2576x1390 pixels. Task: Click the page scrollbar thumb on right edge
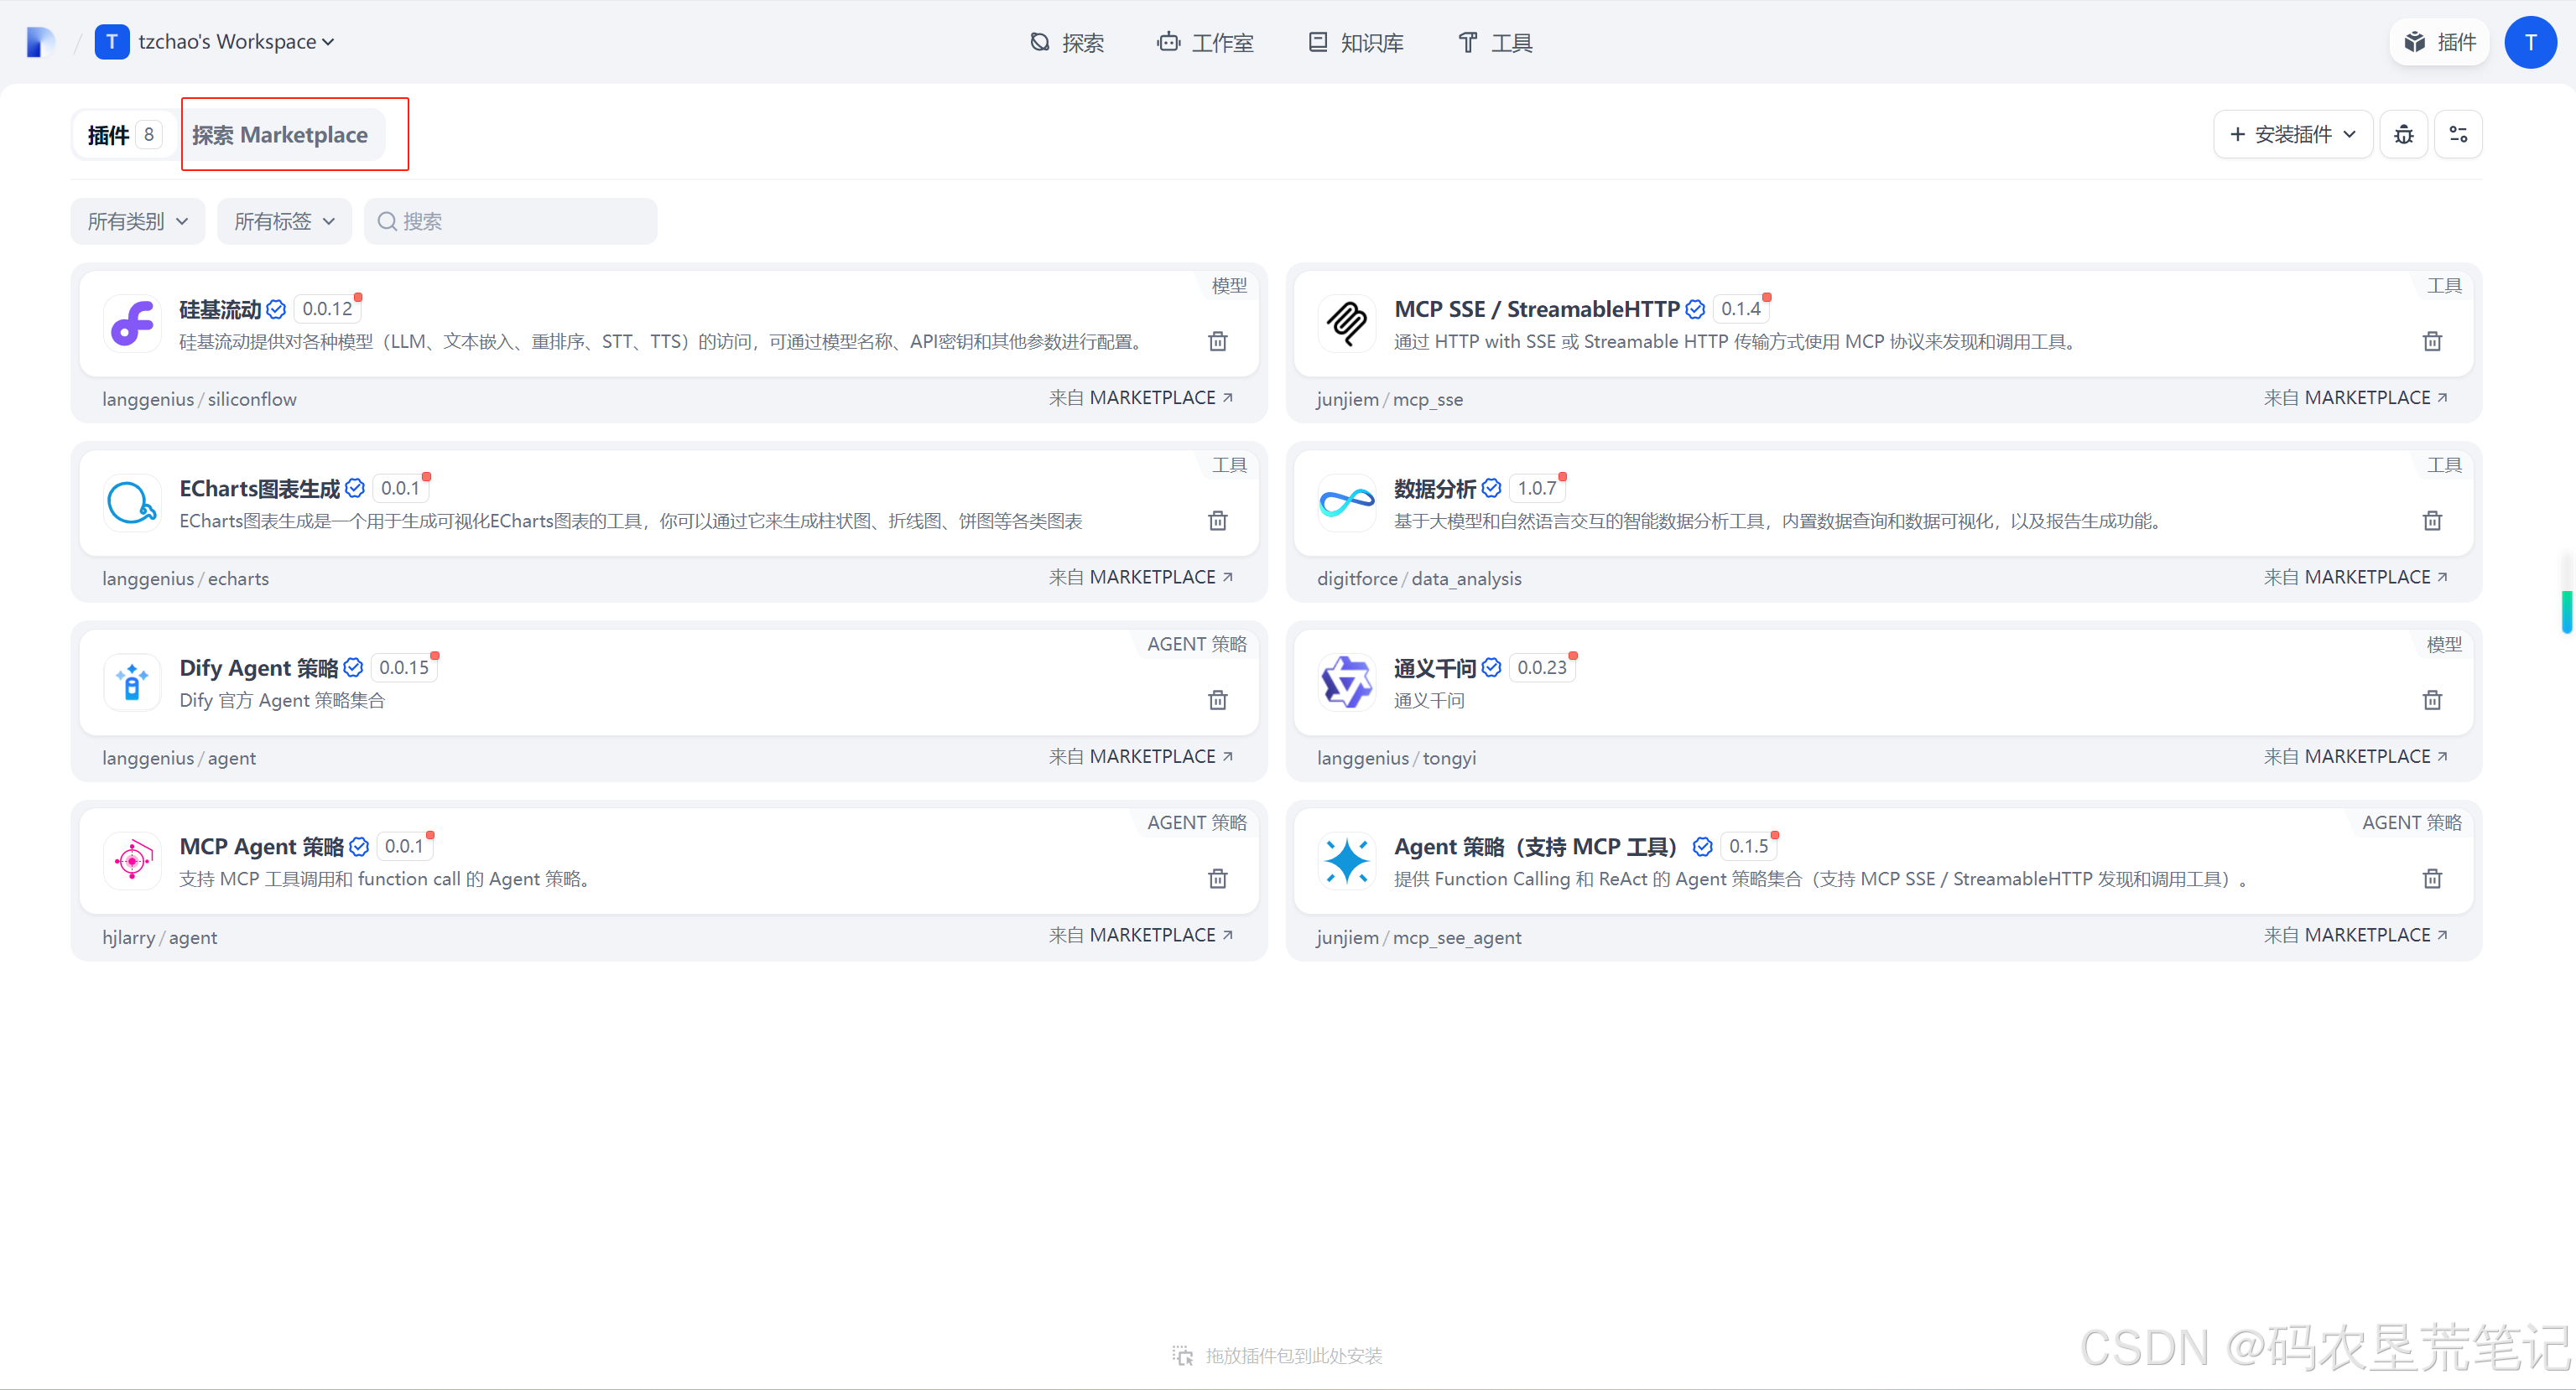tap(2565, 611)
